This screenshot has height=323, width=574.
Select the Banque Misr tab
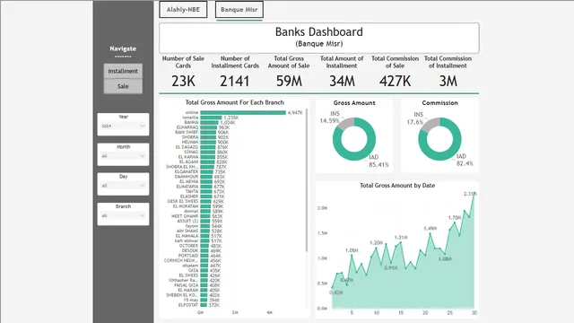point(239,10)
